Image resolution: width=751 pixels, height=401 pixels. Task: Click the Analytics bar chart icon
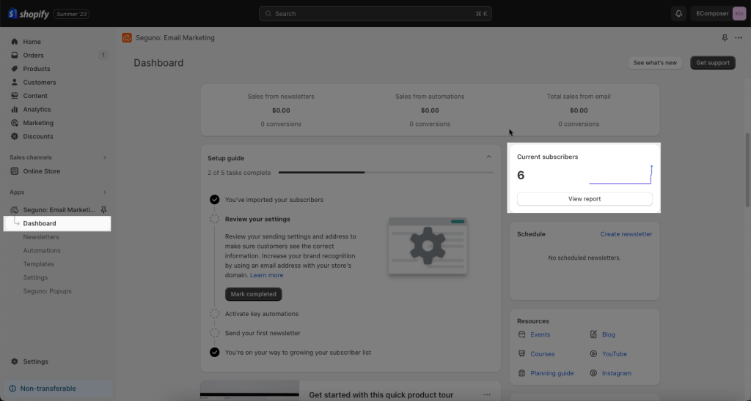15,110
